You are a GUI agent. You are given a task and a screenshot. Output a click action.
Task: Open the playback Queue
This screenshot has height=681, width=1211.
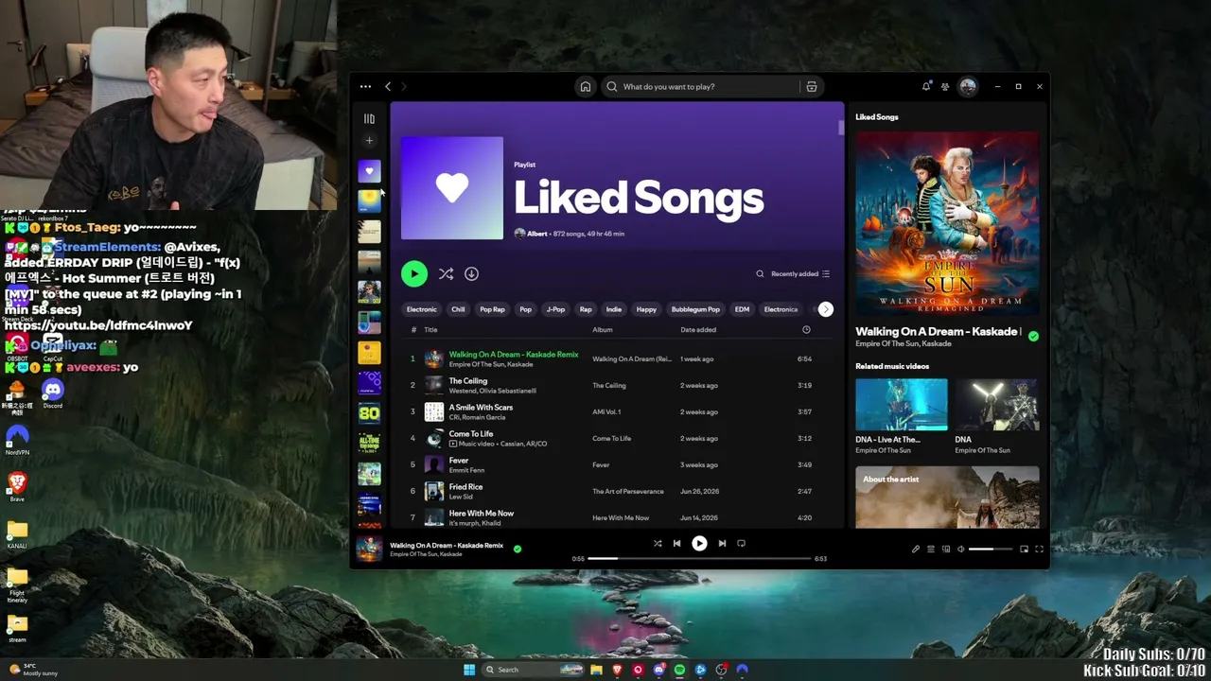coord(931,550)
